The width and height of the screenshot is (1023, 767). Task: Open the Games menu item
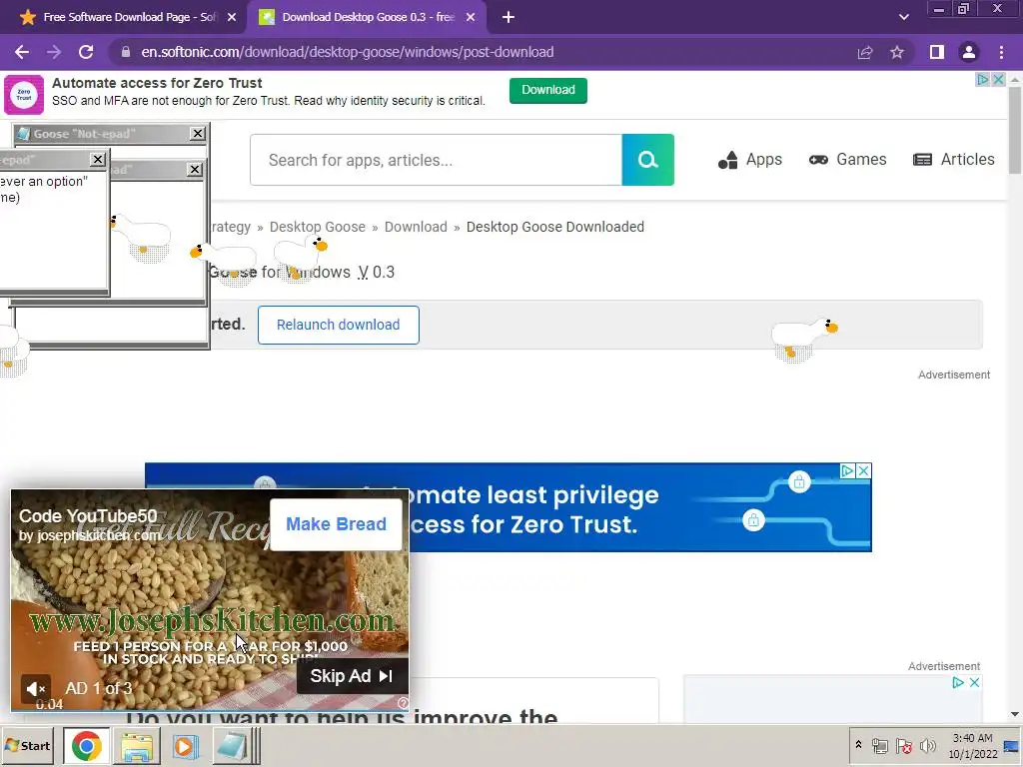coord(847,160)
